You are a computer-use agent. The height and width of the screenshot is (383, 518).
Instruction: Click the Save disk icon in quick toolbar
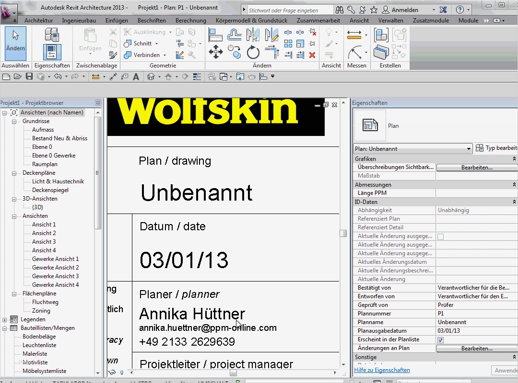29,77
